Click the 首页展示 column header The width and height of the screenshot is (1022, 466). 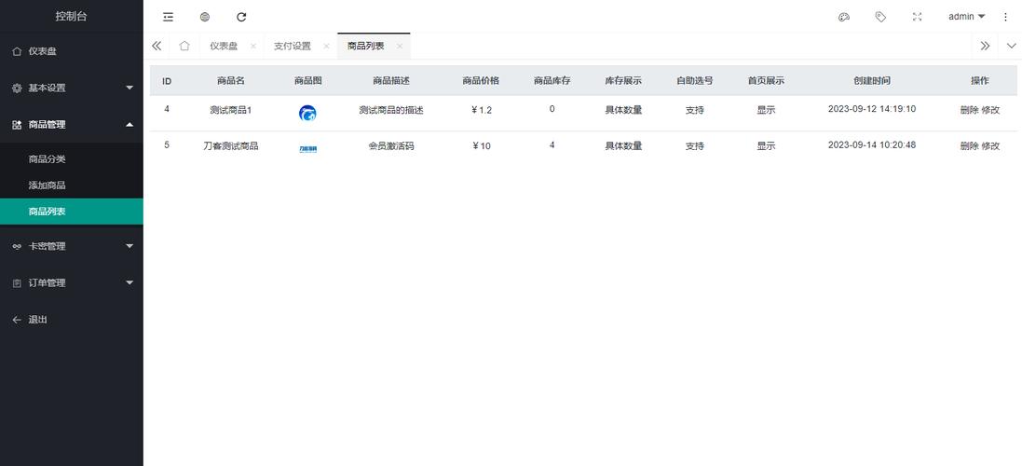point(767,81)
